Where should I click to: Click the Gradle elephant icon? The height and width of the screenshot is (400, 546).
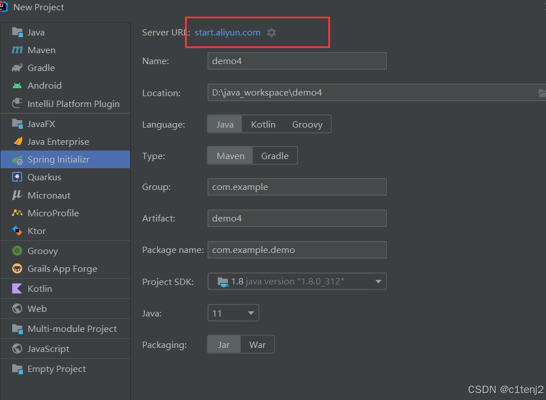[x=17, y=68]
